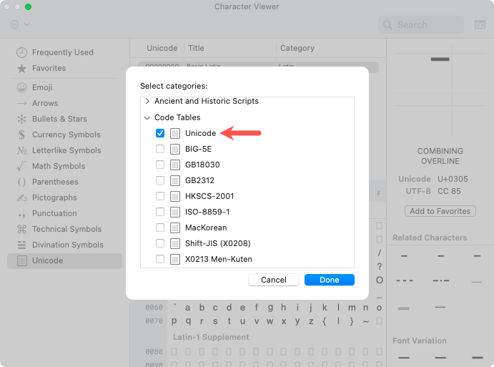Expand Ancient and Historic Scripts group
The height and width of the screenshot is (367, 494).
coord(147,102)
